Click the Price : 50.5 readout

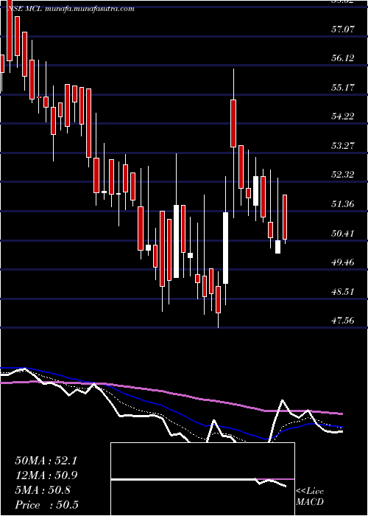pyautogui.click(x=46, y=505)
